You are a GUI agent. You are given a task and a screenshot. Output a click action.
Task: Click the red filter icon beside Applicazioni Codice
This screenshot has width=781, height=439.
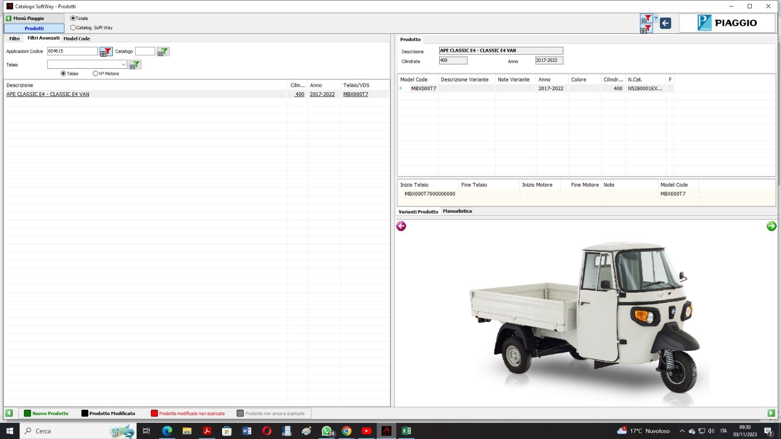[106, 52]
